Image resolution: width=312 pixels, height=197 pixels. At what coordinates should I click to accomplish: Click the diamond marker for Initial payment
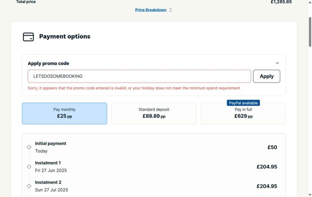(29, 147)
